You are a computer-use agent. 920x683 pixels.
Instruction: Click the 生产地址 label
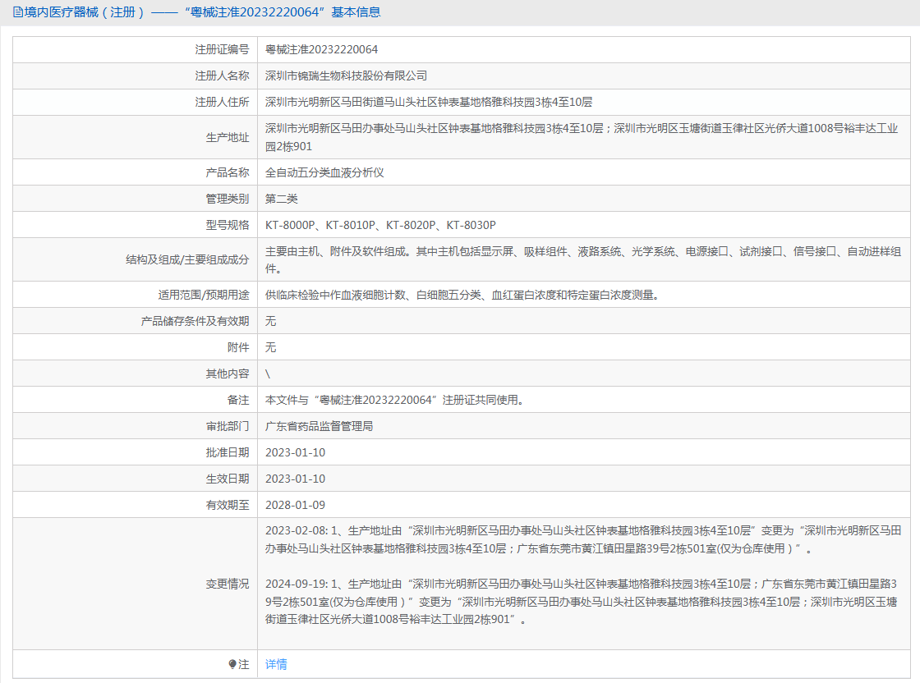(227, 137)
